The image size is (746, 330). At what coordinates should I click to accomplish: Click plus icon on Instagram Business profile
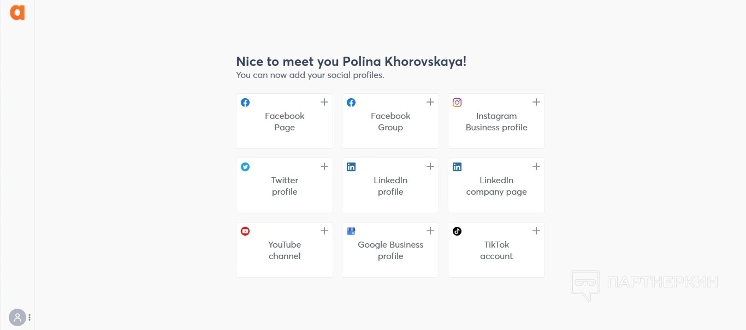click(536, 102)
